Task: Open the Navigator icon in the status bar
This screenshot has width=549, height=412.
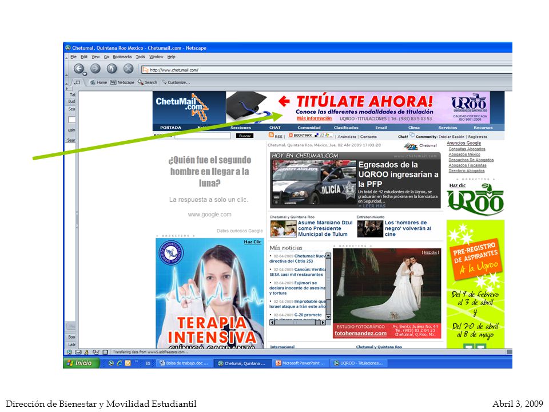Action: tap(69, 352)
